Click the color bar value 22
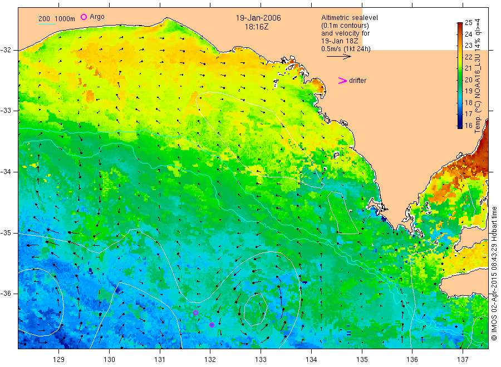This screenshot has height=367, width=501. [468, 57]
